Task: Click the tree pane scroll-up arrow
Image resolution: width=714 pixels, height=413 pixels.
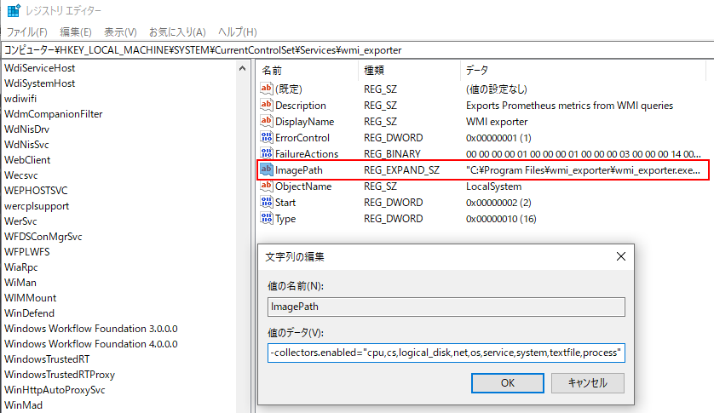Action: (242, 68)
